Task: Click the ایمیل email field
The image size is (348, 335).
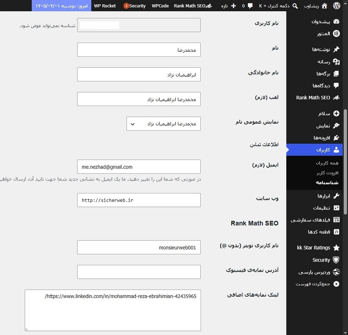Action: pyautogui.click(x=139, y=167)
